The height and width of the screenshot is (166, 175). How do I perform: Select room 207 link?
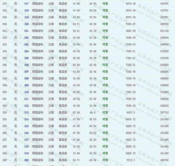tap(27, 72)
